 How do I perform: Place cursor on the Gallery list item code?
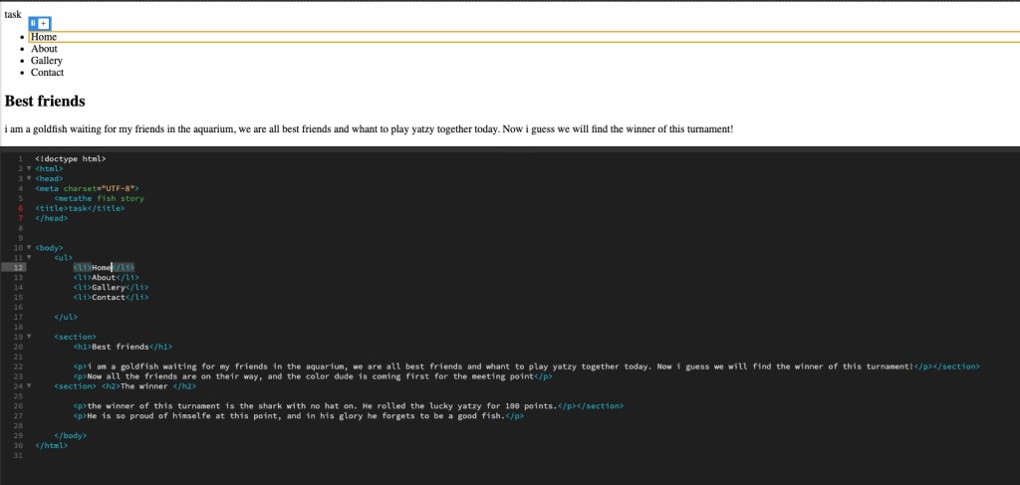click(x=110, y=287)
